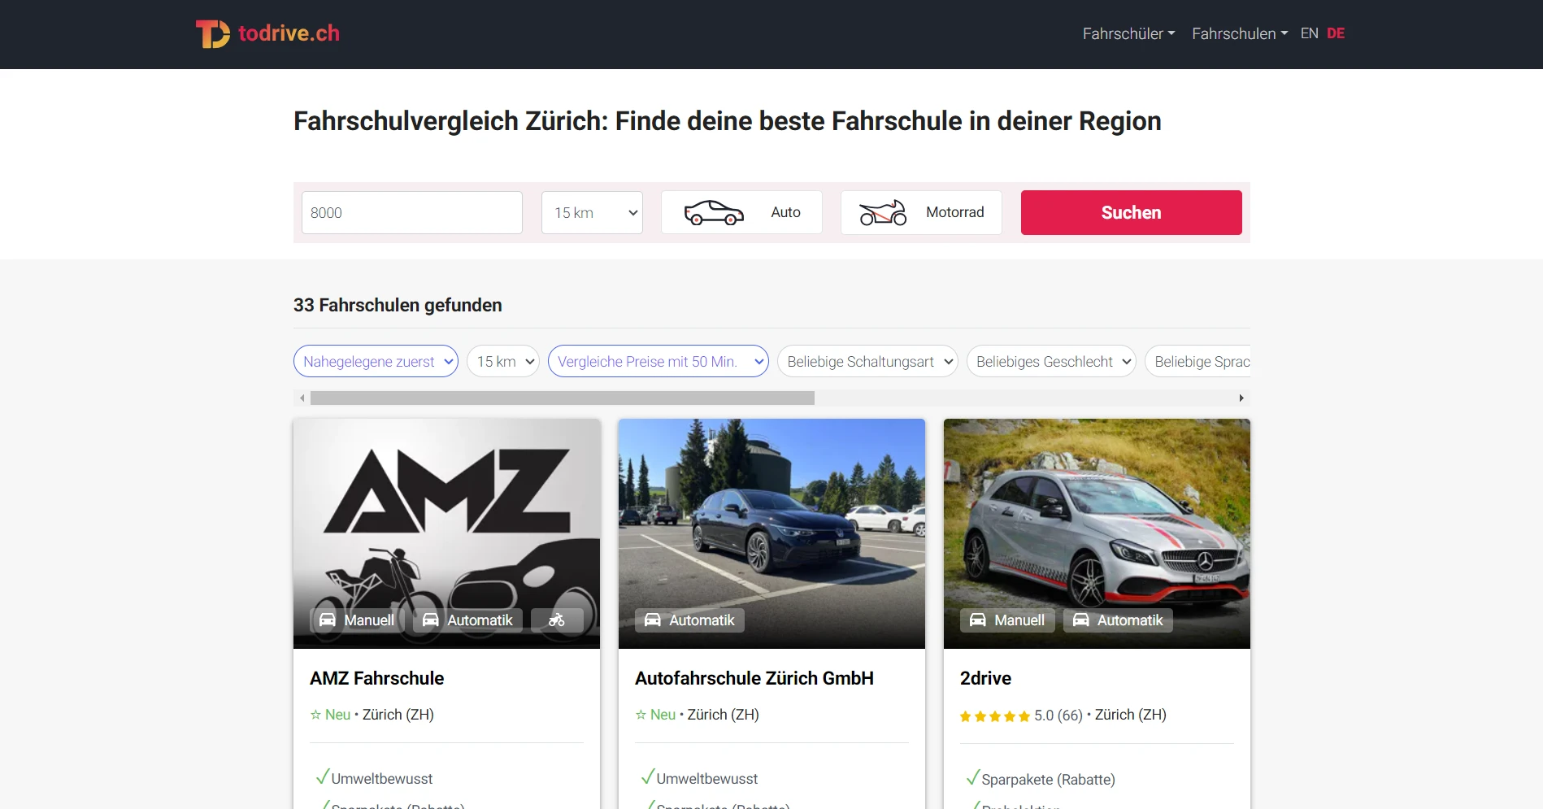Click the horizontal filter scrollbar thumb

[563, 398]
